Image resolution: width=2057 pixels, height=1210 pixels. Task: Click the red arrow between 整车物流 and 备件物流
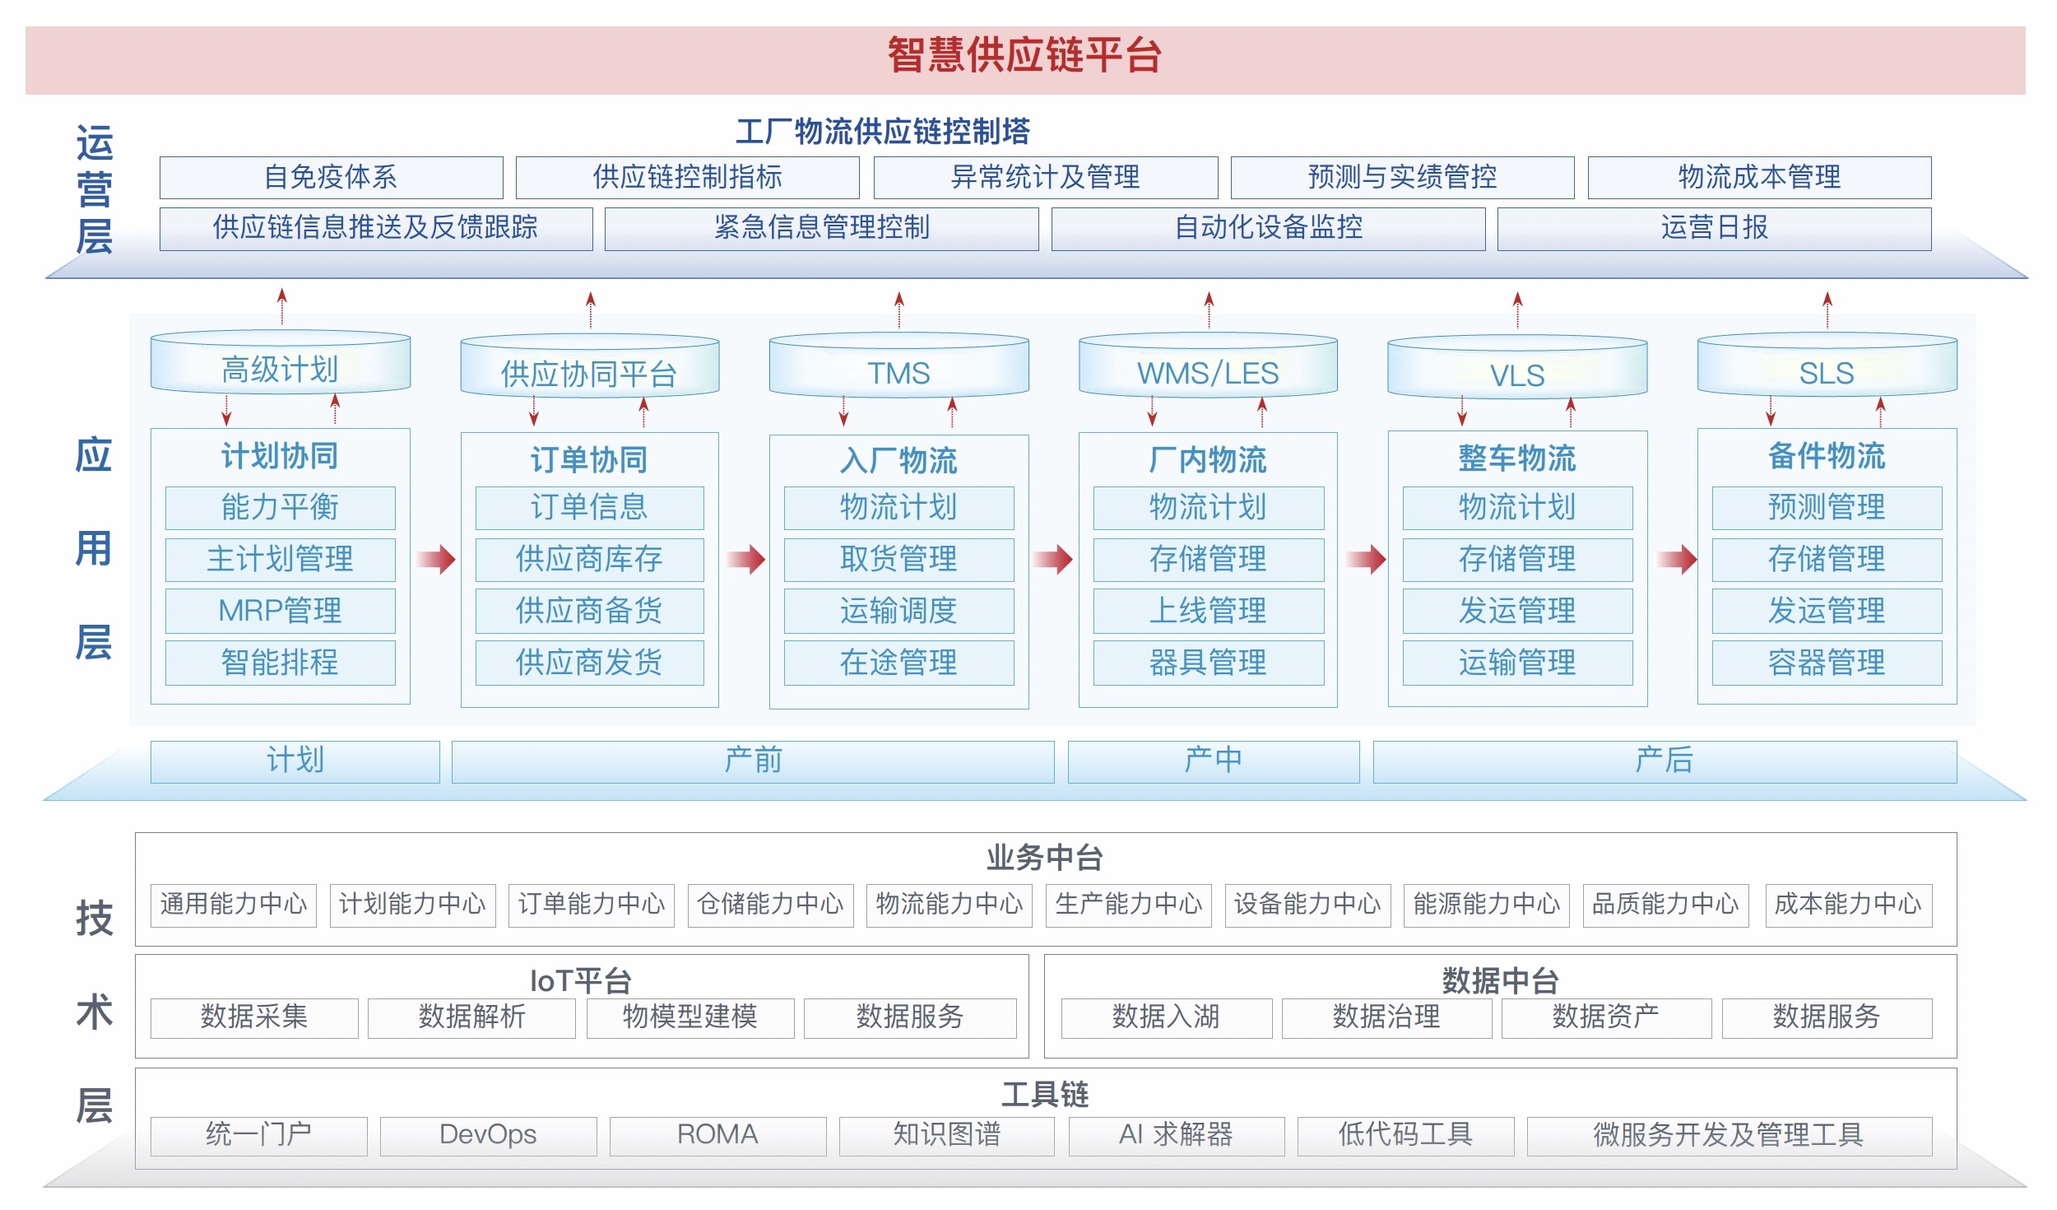(x=1677, y=560)
